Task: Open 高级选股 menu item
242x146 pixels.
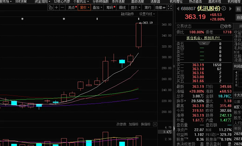Action: tap(137, 2)
